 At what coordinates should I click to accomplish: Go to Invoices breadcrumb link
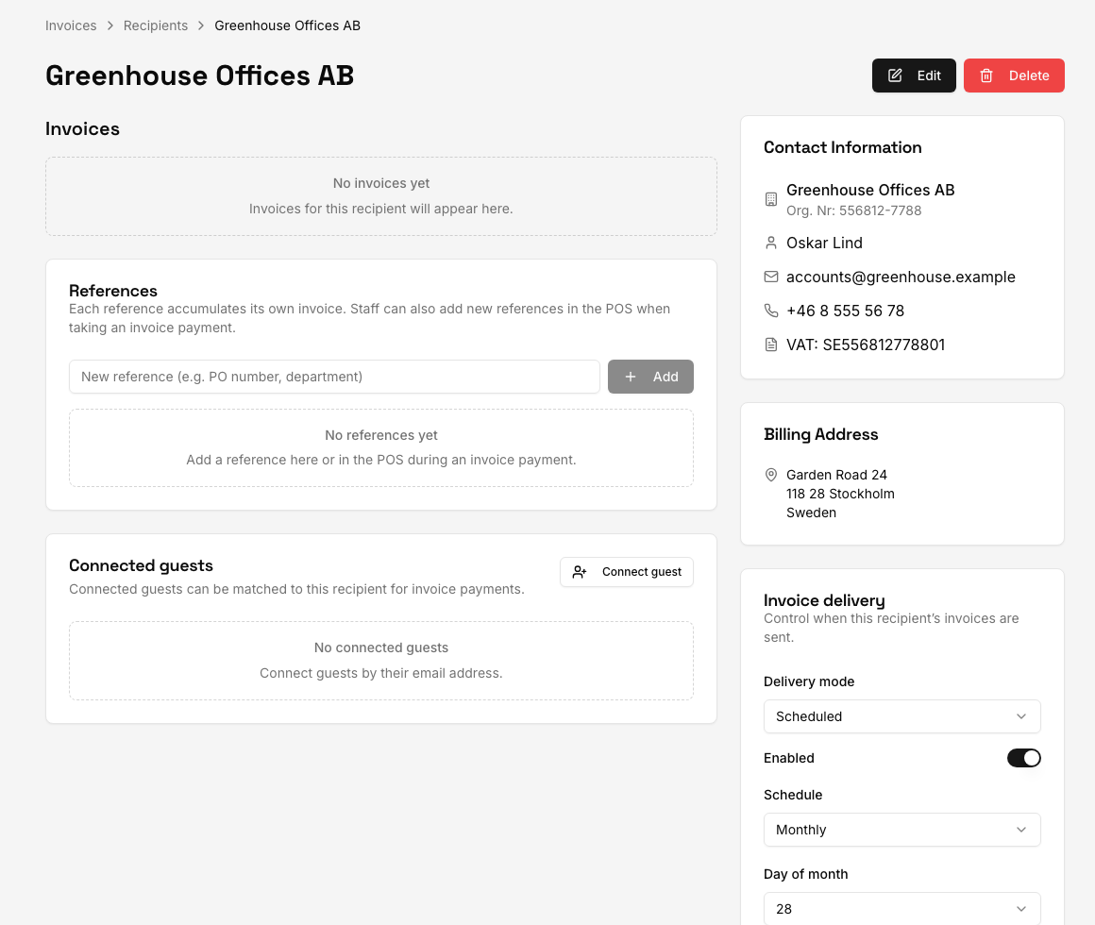(x=71, y=25)
